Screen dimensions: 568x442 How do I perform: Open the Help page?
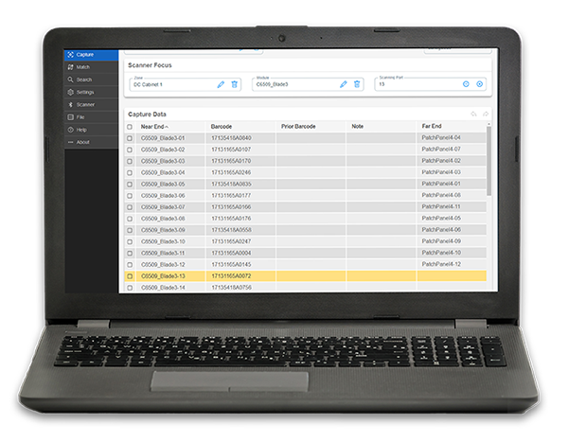click(81, 129)
